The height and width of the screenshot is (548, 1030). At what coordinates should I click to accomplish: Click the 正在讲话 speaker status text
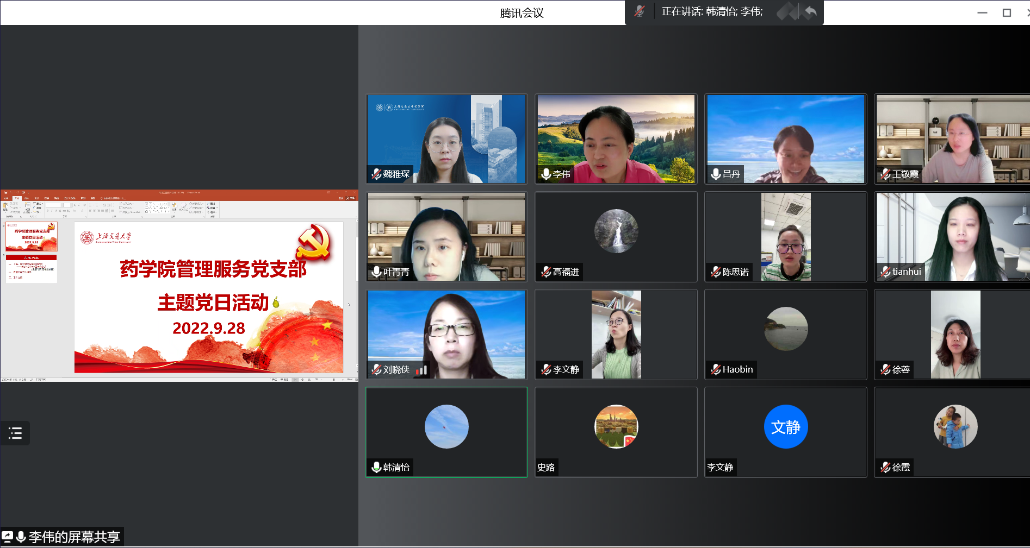click(712, 11)
